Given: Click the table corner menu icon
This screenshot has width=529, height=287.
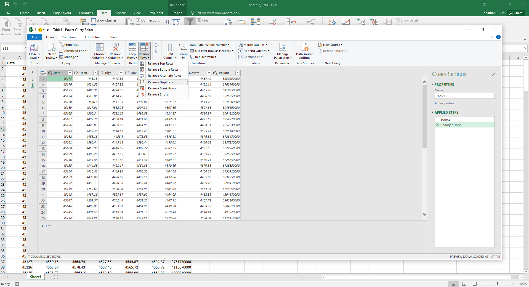Looking at the screenshot, I should 43,73.
